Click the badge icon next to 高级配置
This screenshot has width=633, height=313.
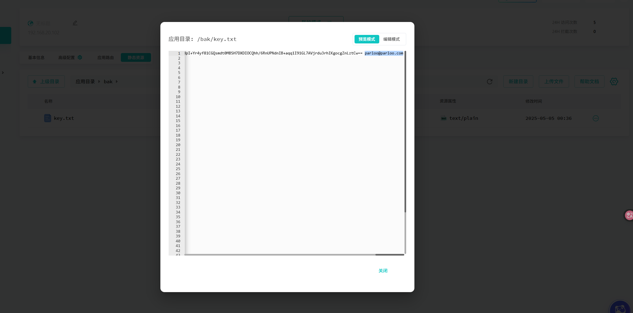(80, 57)
